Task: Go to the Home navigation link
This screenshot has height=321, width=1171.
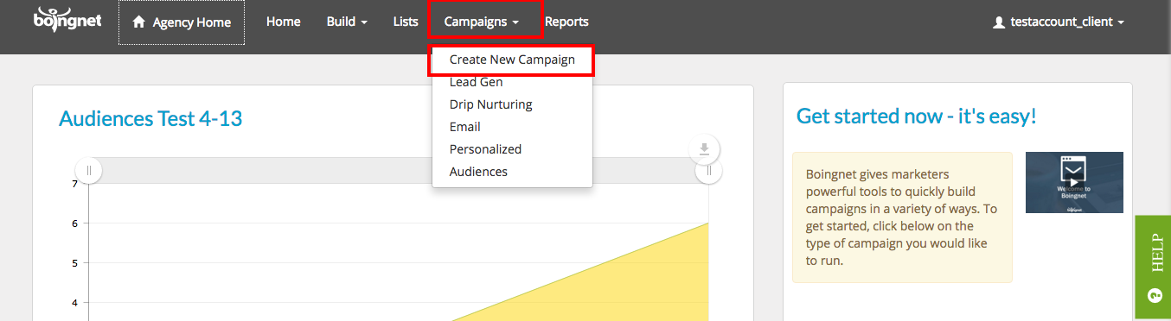Action: pyautogui.click(x=284, y=22)
